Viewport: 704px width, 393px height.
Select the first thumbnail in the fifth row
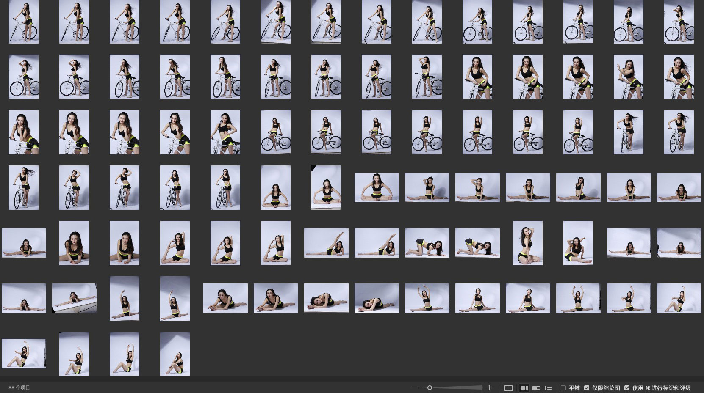[x=24, y=243]
